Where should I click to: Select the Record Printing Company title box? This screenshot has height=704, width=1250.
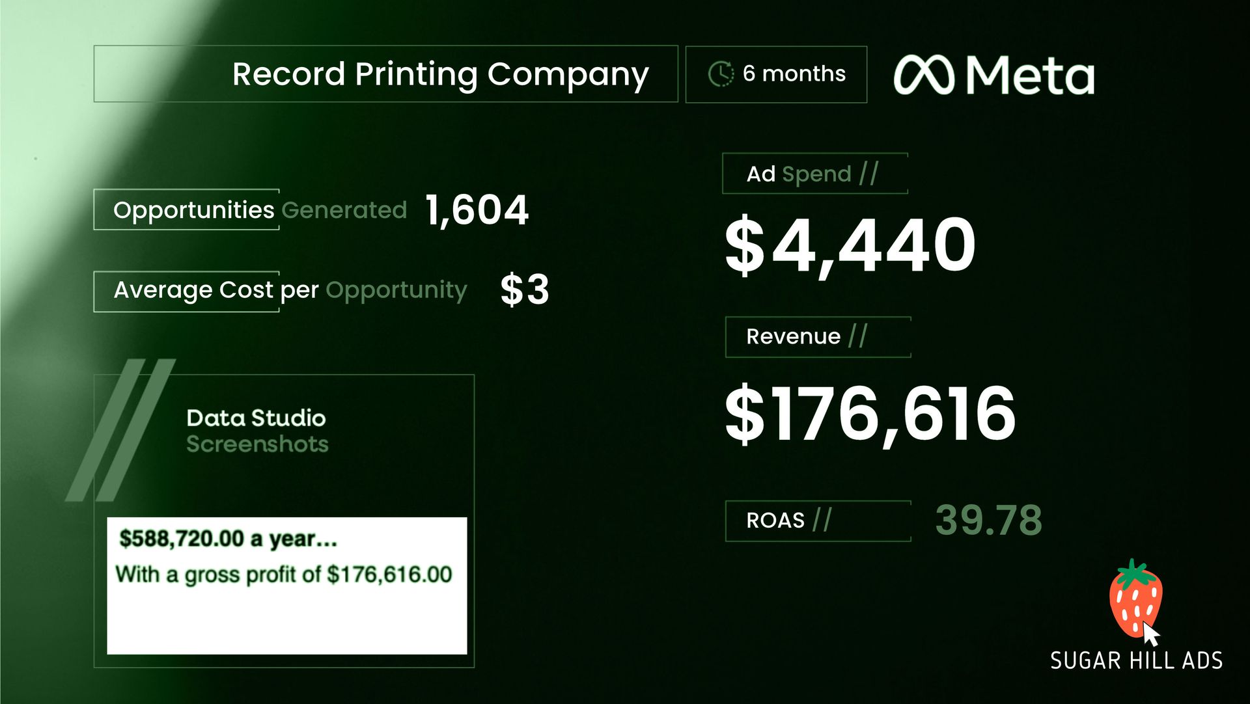[385, 74]
